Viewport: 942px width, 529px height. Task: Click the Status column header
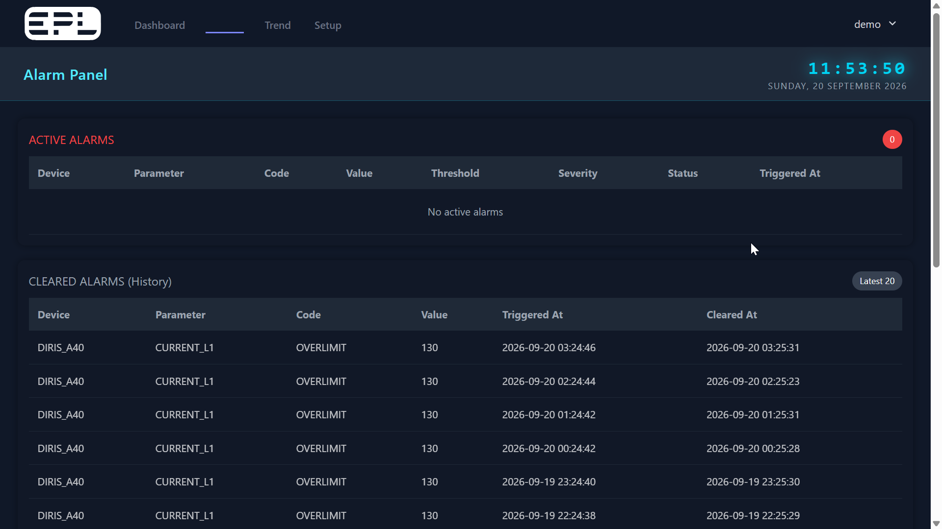pos(682,173)
